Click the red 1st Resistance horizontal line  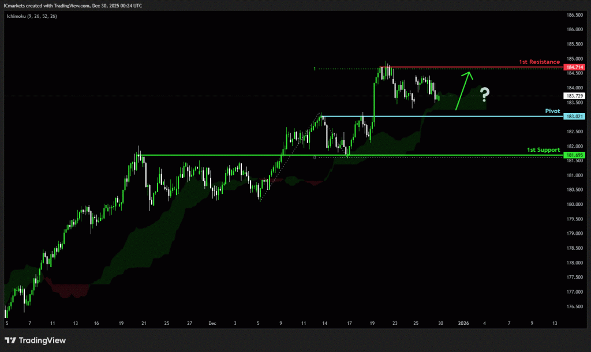pyautogui.click(x=473, y=68)
